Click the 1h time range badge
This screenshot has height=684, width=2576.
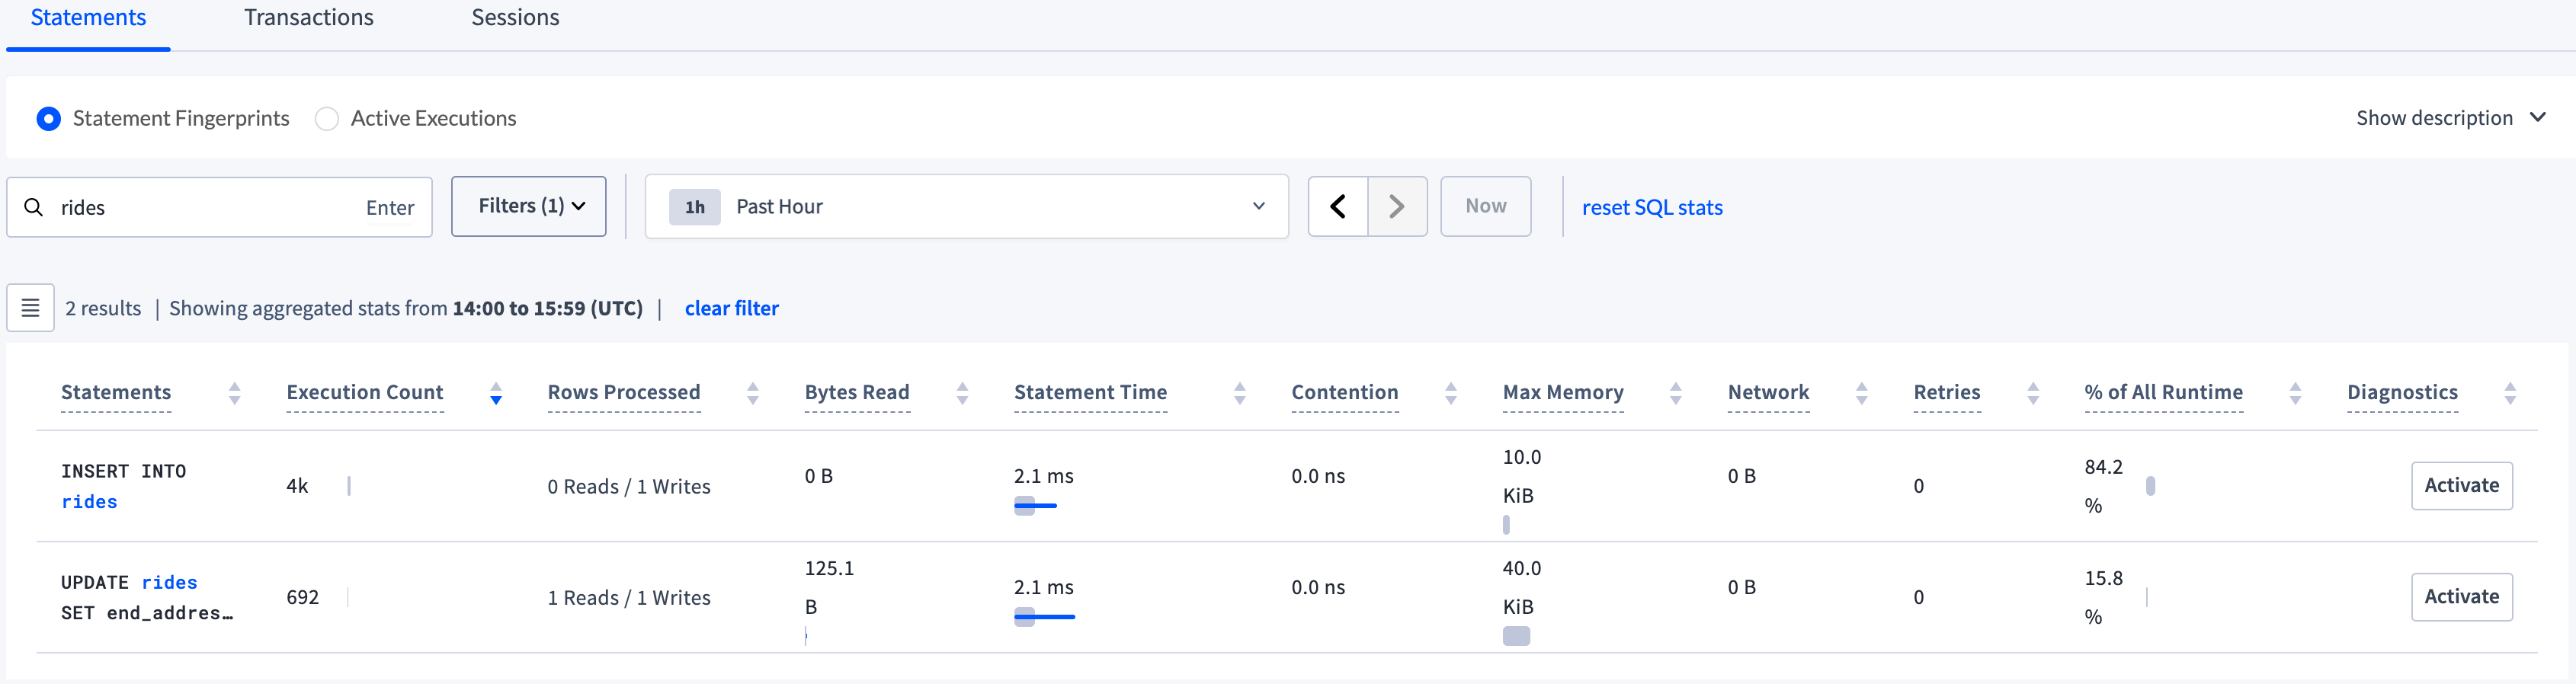click(x=694, y=207)
